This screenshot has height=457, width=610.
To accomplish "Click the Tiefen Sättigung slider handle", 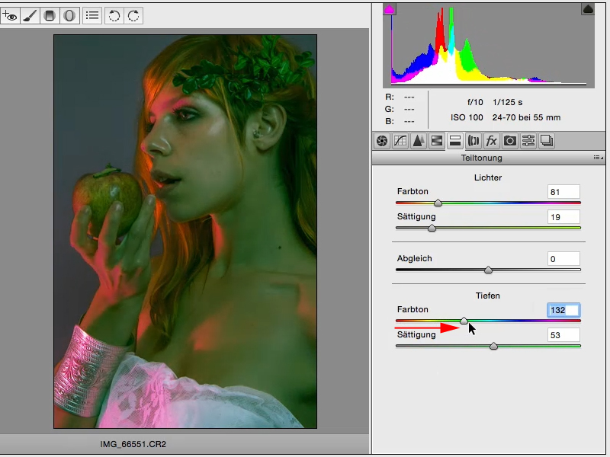I will coord(493,346).
